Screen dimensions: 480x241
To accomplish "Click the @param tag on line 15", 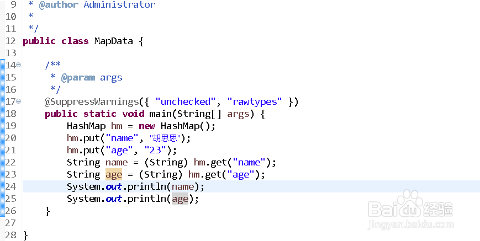I will coord(78,78).
